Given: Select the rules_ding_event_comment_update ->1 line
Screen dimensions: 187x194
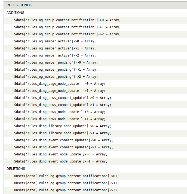Looking at the screenshot, I should (x=64, y=147).
